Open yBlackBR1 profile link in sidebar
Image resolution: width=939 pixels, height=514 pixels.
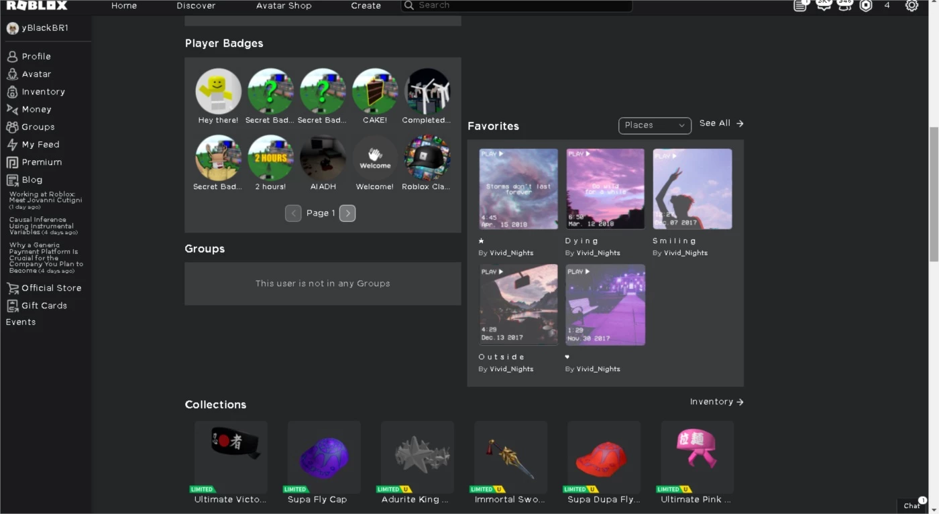(x=38, y=28)
